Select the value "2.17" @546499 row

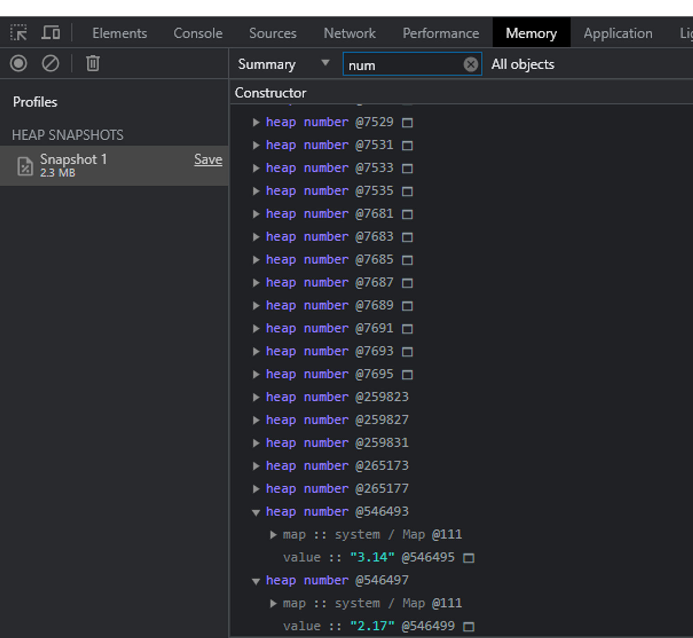(x=461, y=626)
